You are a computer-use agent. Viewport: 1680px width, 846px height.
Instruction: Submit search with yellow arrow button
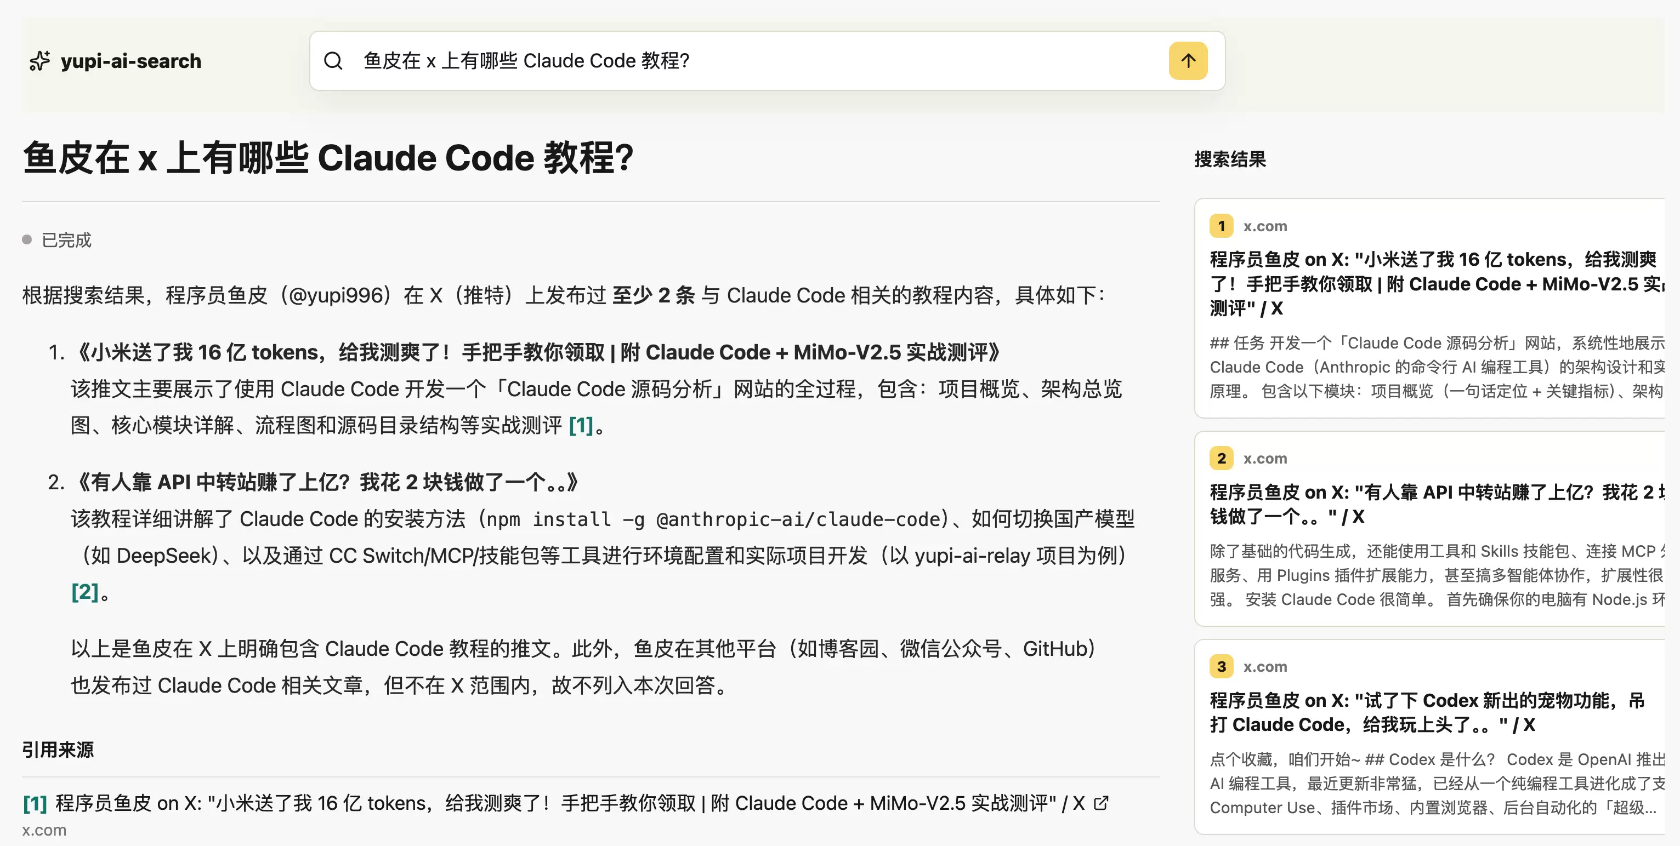coord(1188,61)
